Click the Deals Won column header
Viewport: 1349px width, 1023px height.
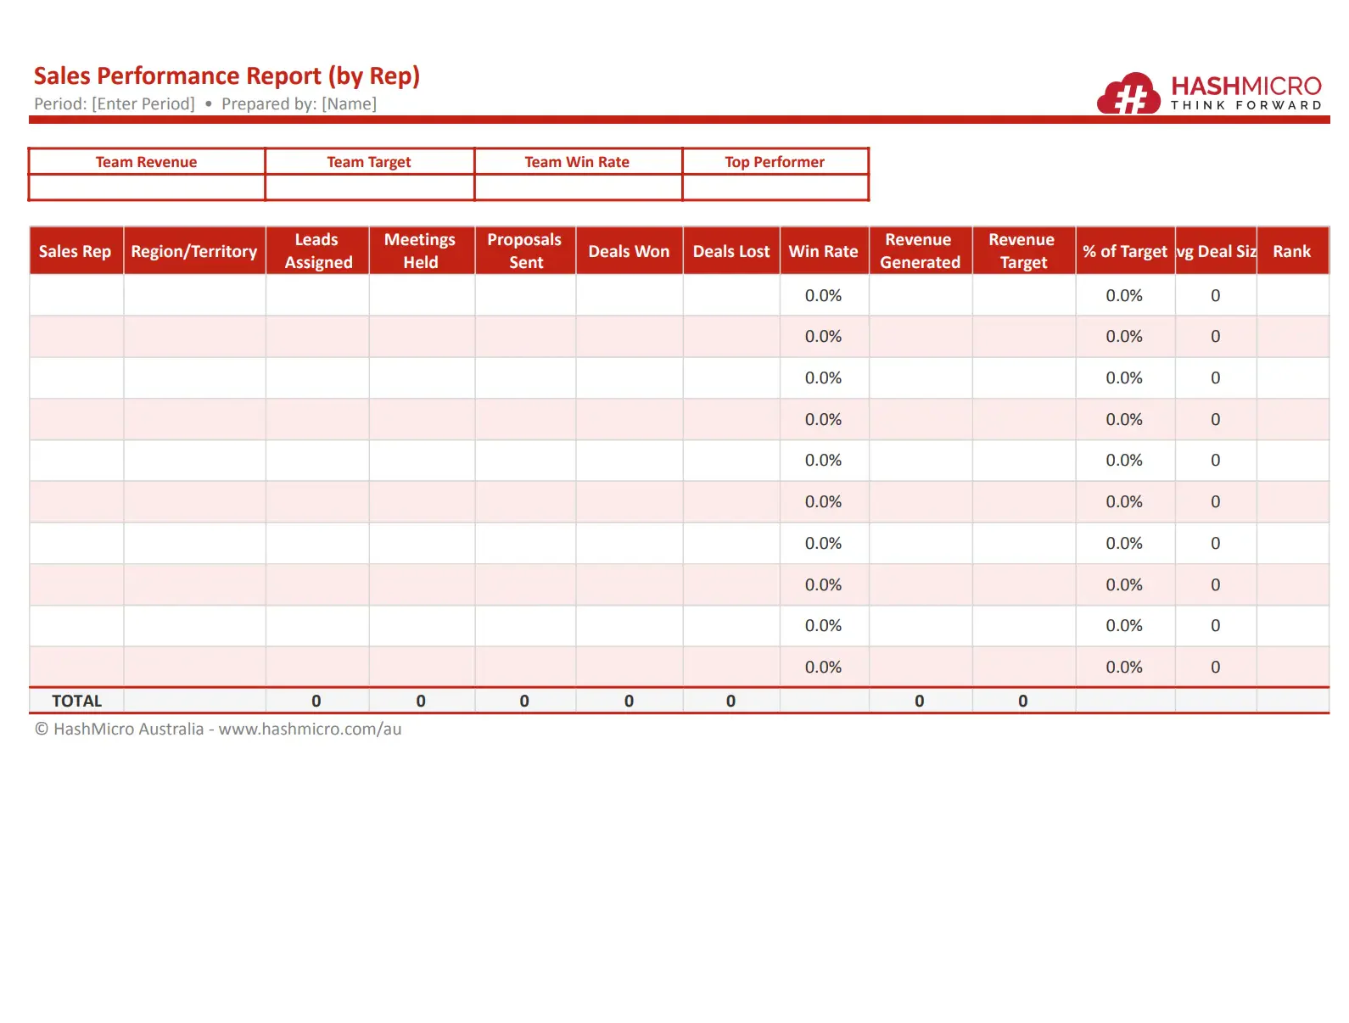click(x=629, y=251)
